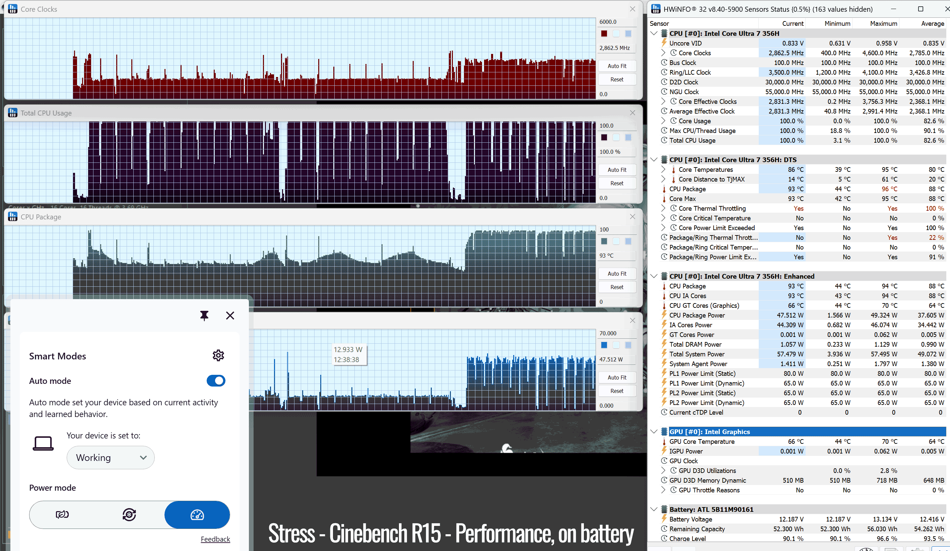The height and width of the screenshot is (551, 950).
Task: Click the lightning icon beside CPU Package Power
Action: pos(664,315)
